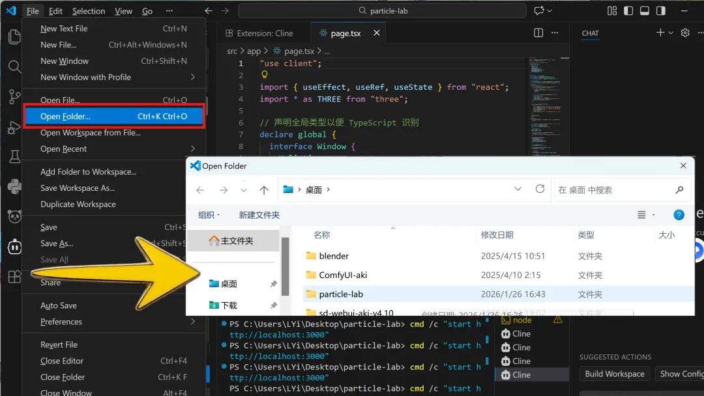The width and height of the screenshot is (704, 396).
Task: Expand the New Window with Profile submenu
Action: point(113,77)
